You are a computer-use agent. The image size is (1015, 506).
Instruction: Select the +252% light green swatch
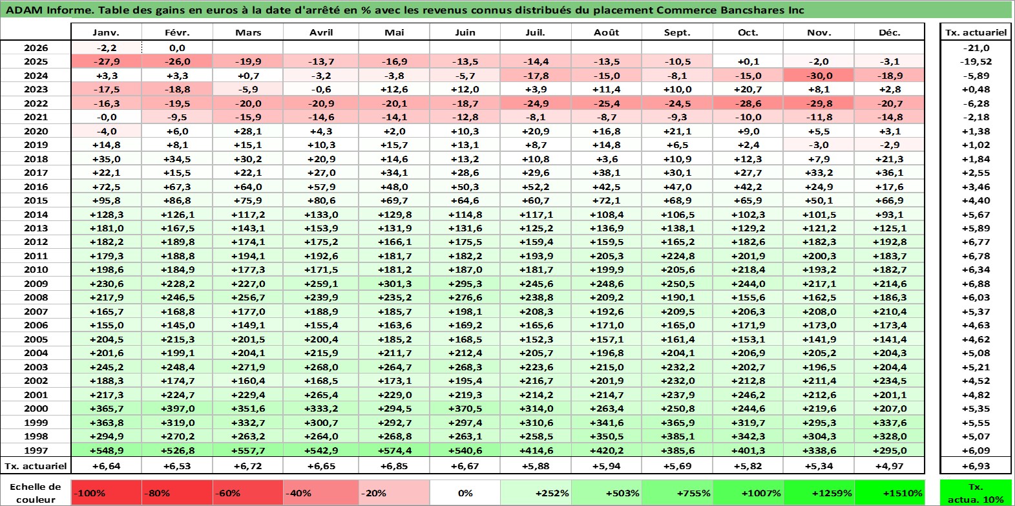(536, 492)
